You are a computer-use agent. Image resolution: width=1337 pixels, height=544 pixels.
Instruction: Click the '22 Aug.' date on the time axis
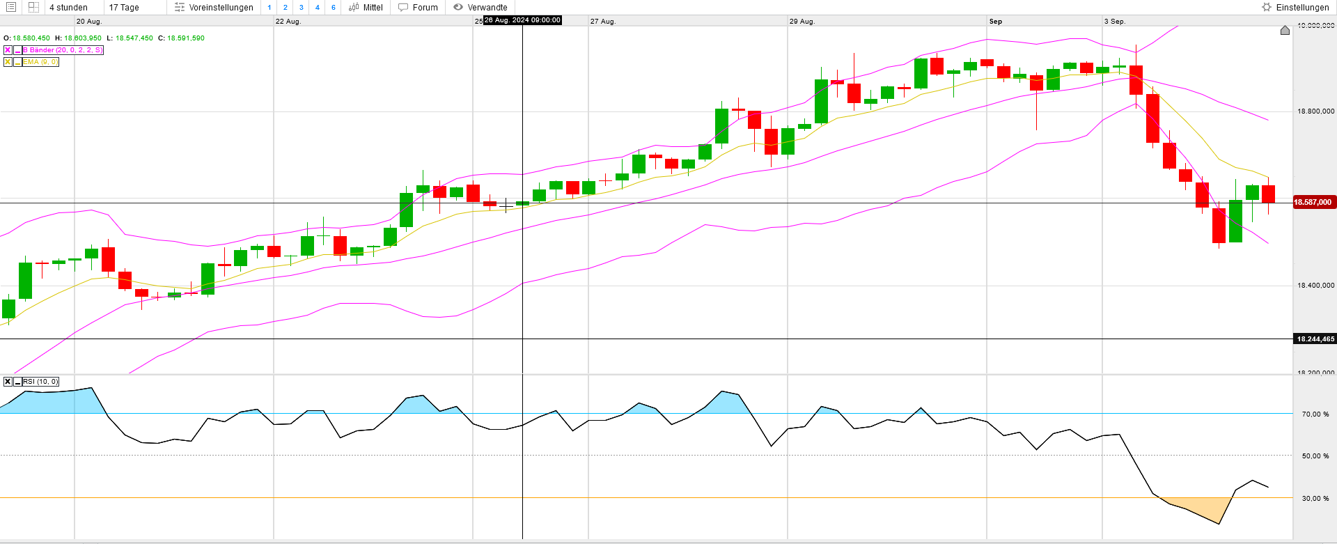(x=288, y=22)
